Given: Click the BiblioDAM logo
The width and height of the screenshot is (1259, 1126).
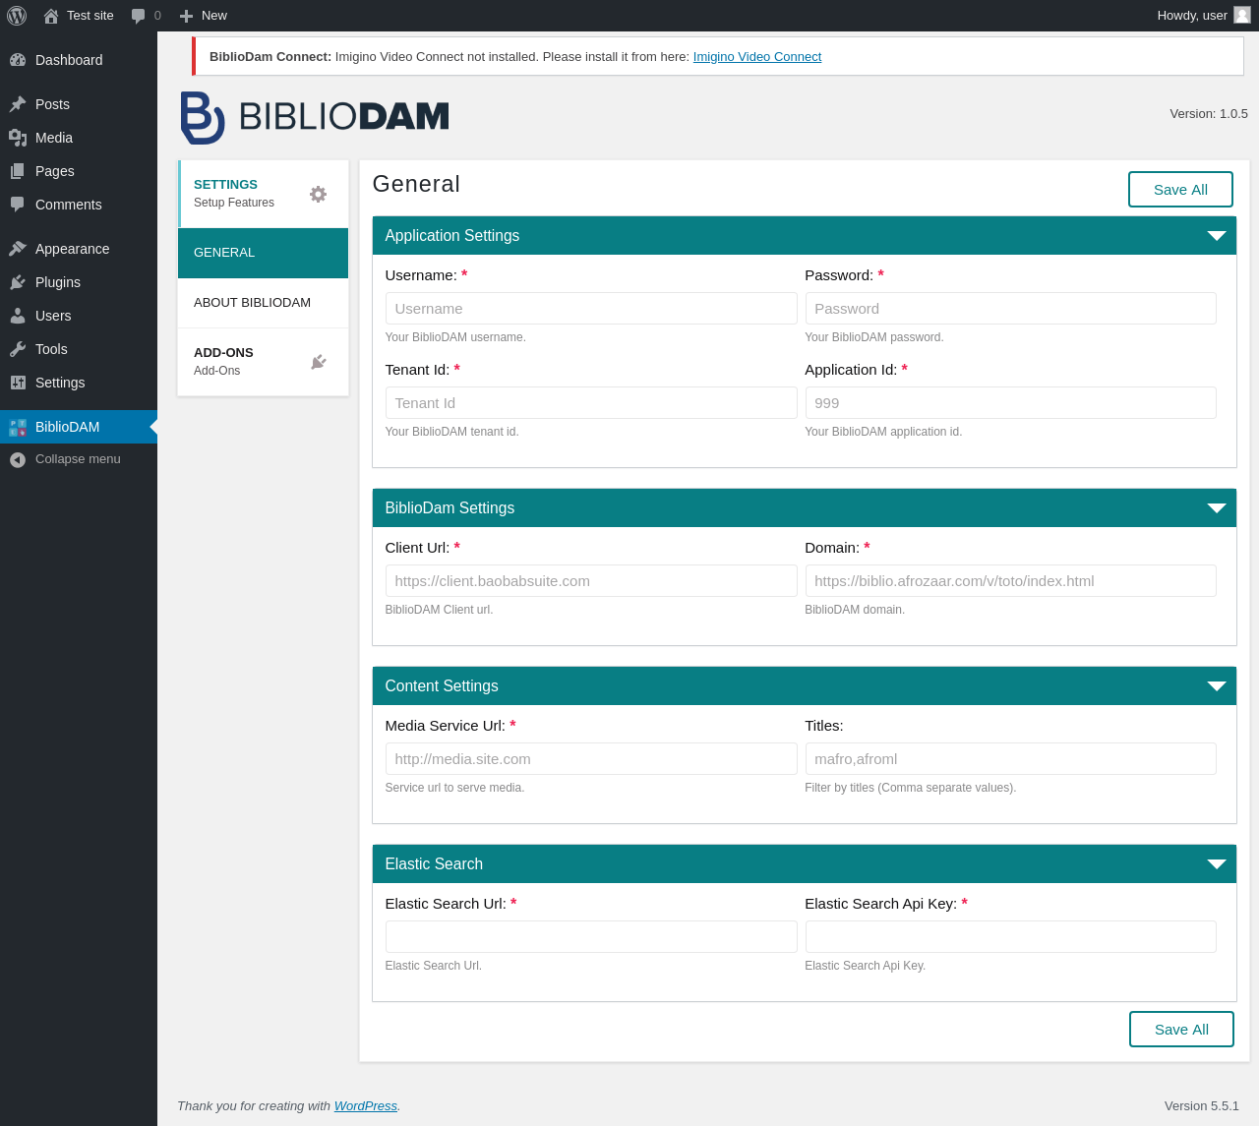Looking at the screenshot, I should click(314, 117).
